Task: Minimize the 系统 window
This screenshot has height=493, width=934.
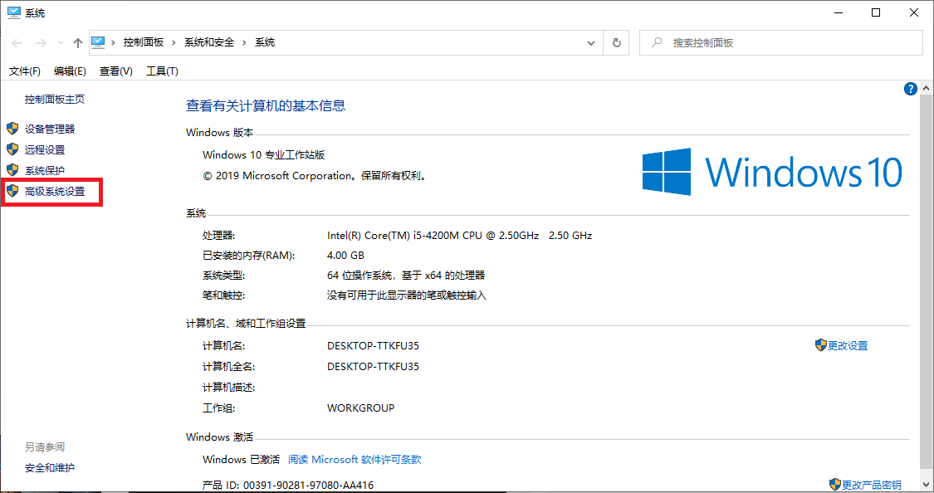Action: (x=839, y=12)
